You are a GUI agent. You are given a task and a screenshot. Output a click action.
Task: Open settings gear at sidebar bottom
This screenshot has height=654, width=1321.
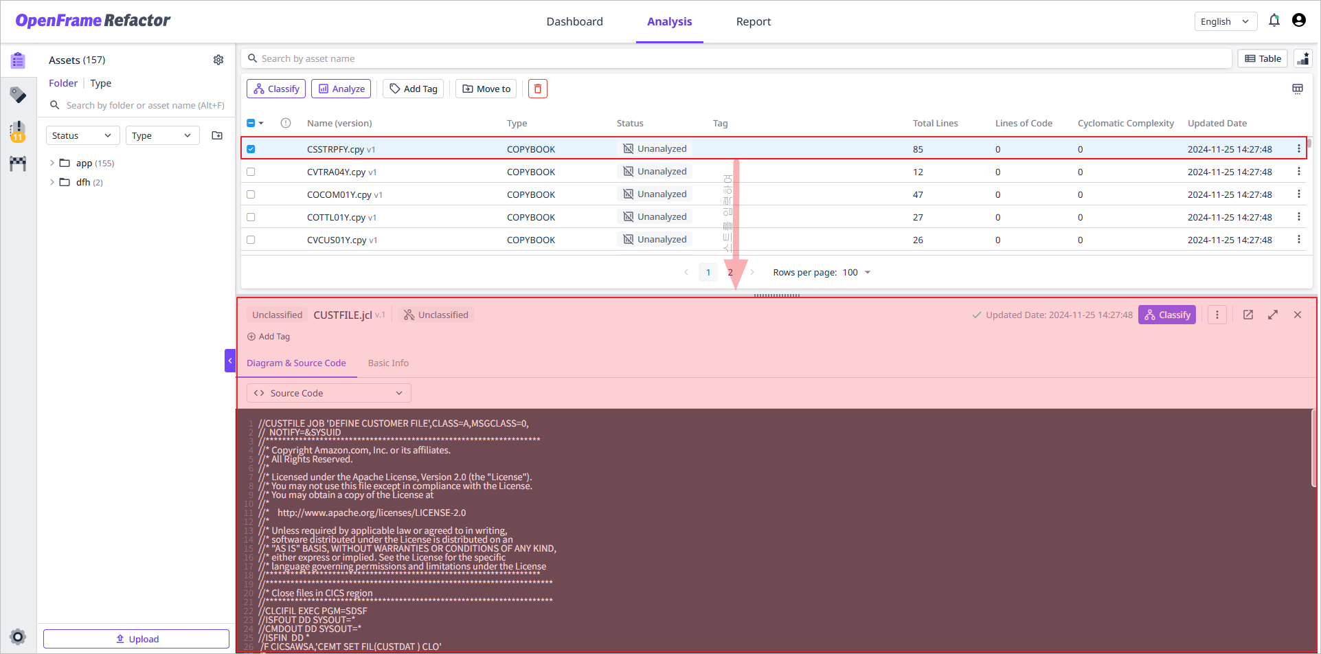click(19, 636)
